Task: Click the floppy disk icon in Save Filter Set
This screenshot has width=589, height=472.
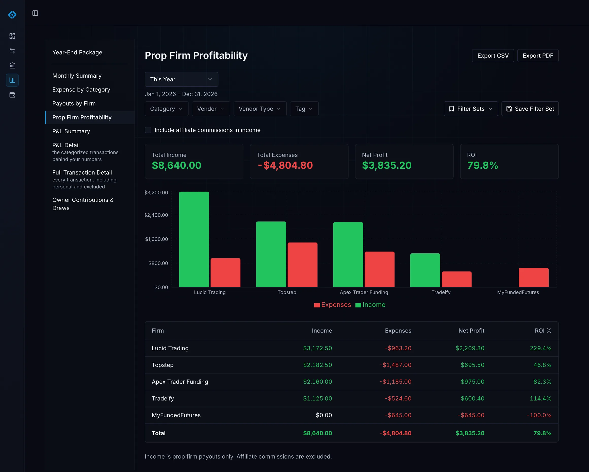Action: pyautogui.click(x=509, y=109)
